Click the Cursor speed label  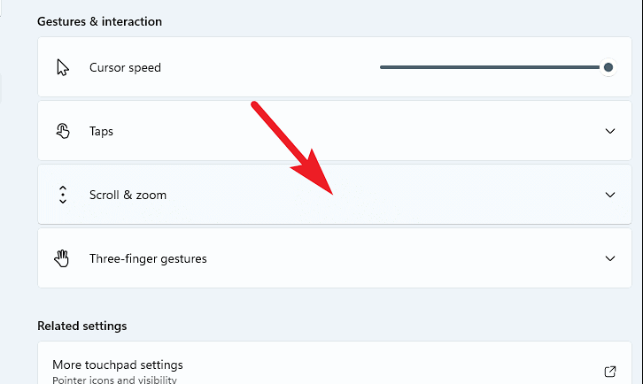coord(125,67)
